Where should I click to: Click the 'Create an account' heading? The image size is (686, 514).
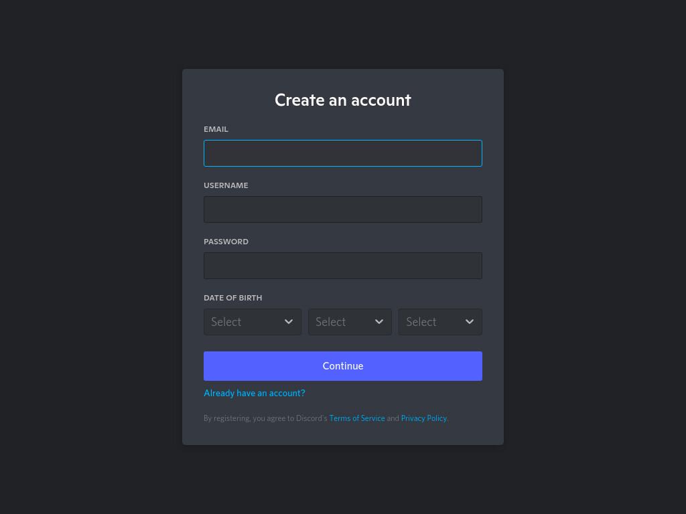point(343,100)
